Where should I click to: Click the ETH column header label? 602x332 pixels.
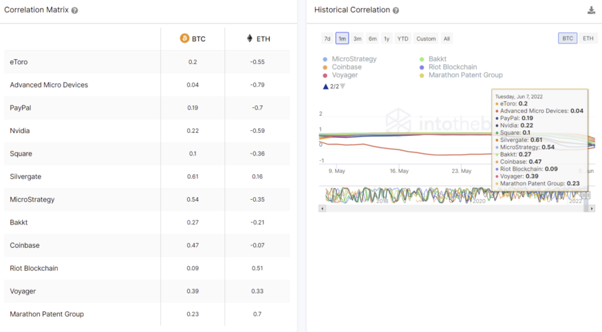[264, 39]
